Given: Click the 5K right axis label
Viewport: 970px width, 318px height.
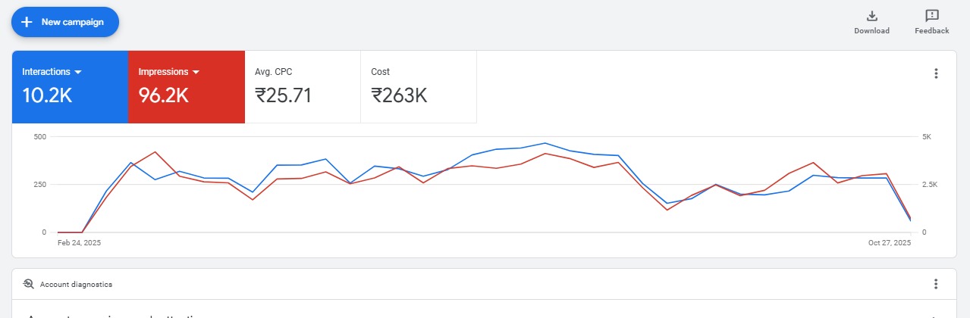Looking at the screenshot, I should coord(926,137).
